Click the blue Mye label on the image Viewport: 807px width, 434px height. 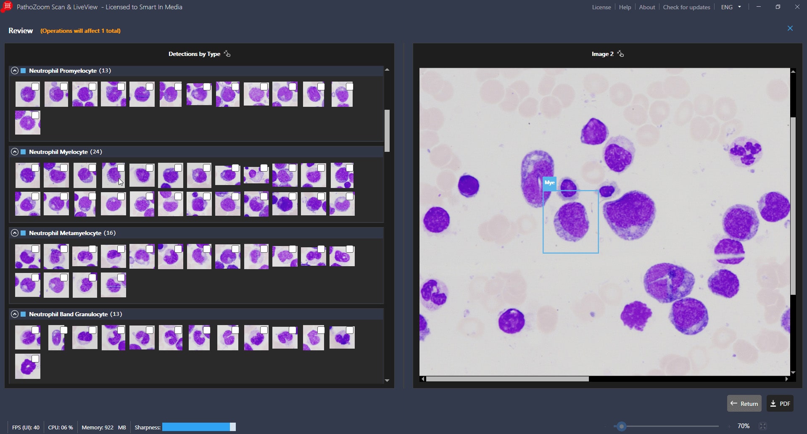click(x=549, y=183)
